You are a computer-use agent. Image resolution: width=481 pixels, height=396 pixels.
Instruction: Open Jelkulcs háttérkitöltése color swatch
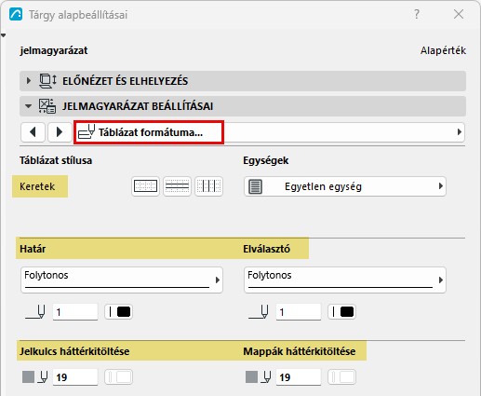119,377
